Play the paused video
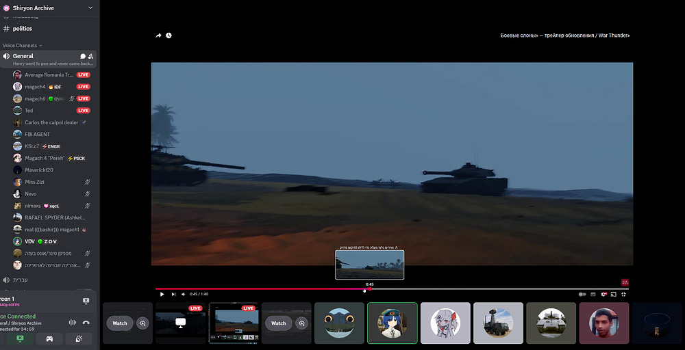 click(x=162, y=294)
